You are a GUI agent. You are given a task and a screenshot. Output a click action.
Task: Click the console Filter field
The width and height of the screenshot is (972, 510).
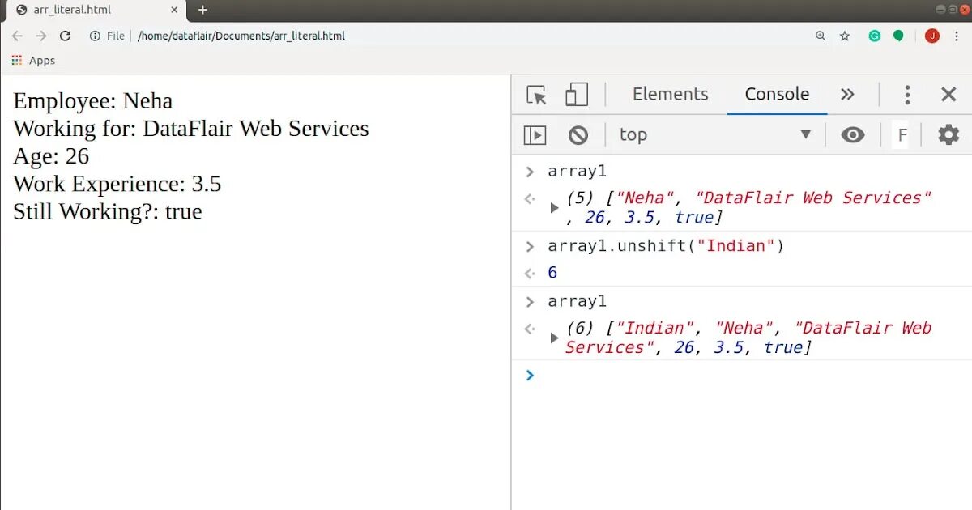coord(902,134)
